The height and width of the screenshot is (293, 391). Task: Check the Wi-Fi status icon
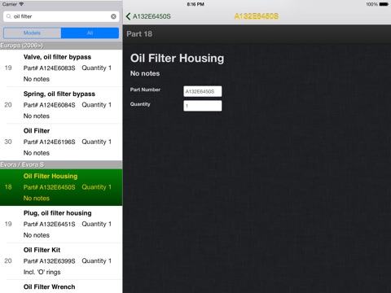coord(21,4)
